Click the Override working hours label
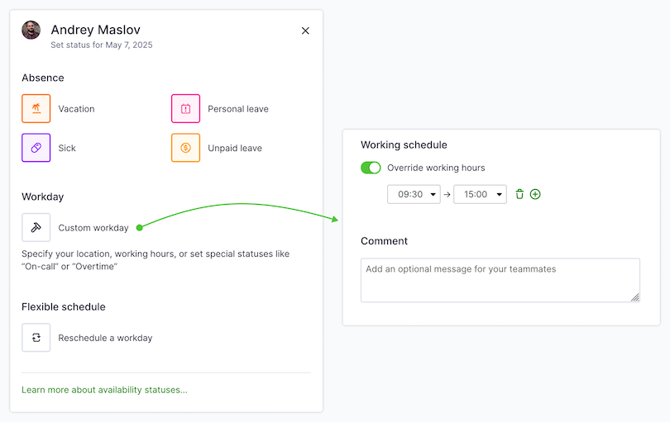670x422 pixels. [x=436, y=168]
